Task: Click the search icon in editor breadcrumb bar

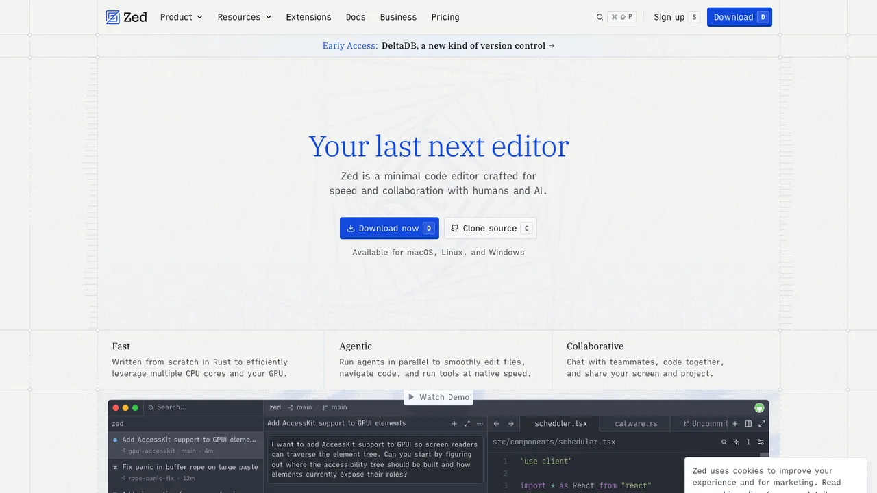Action: click(724, 442)
